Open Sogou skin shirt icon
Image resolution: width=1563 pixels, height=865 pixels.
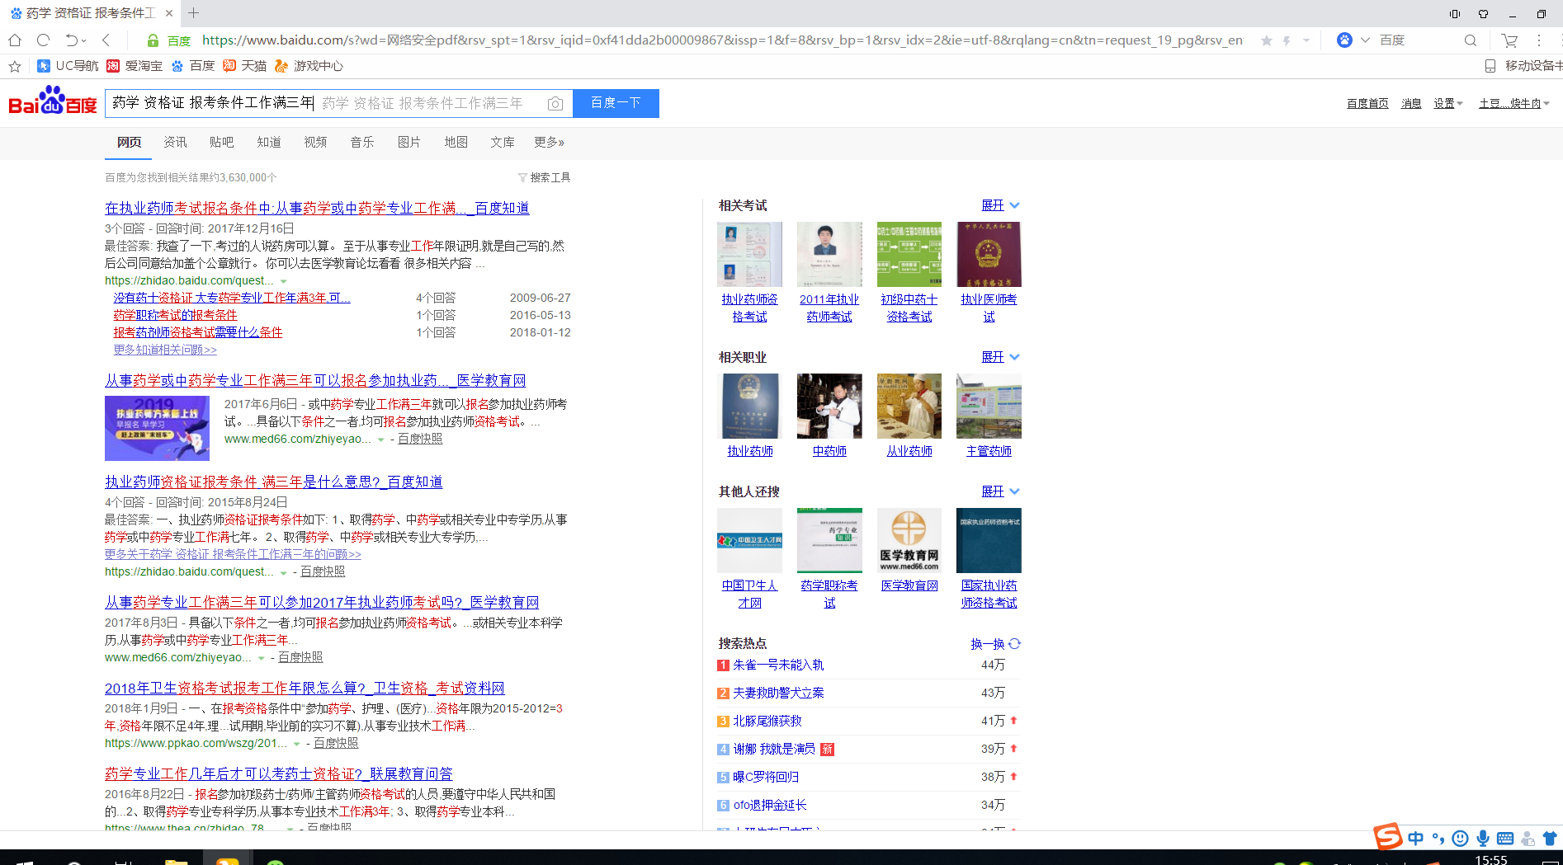(x=1550, y=839)
